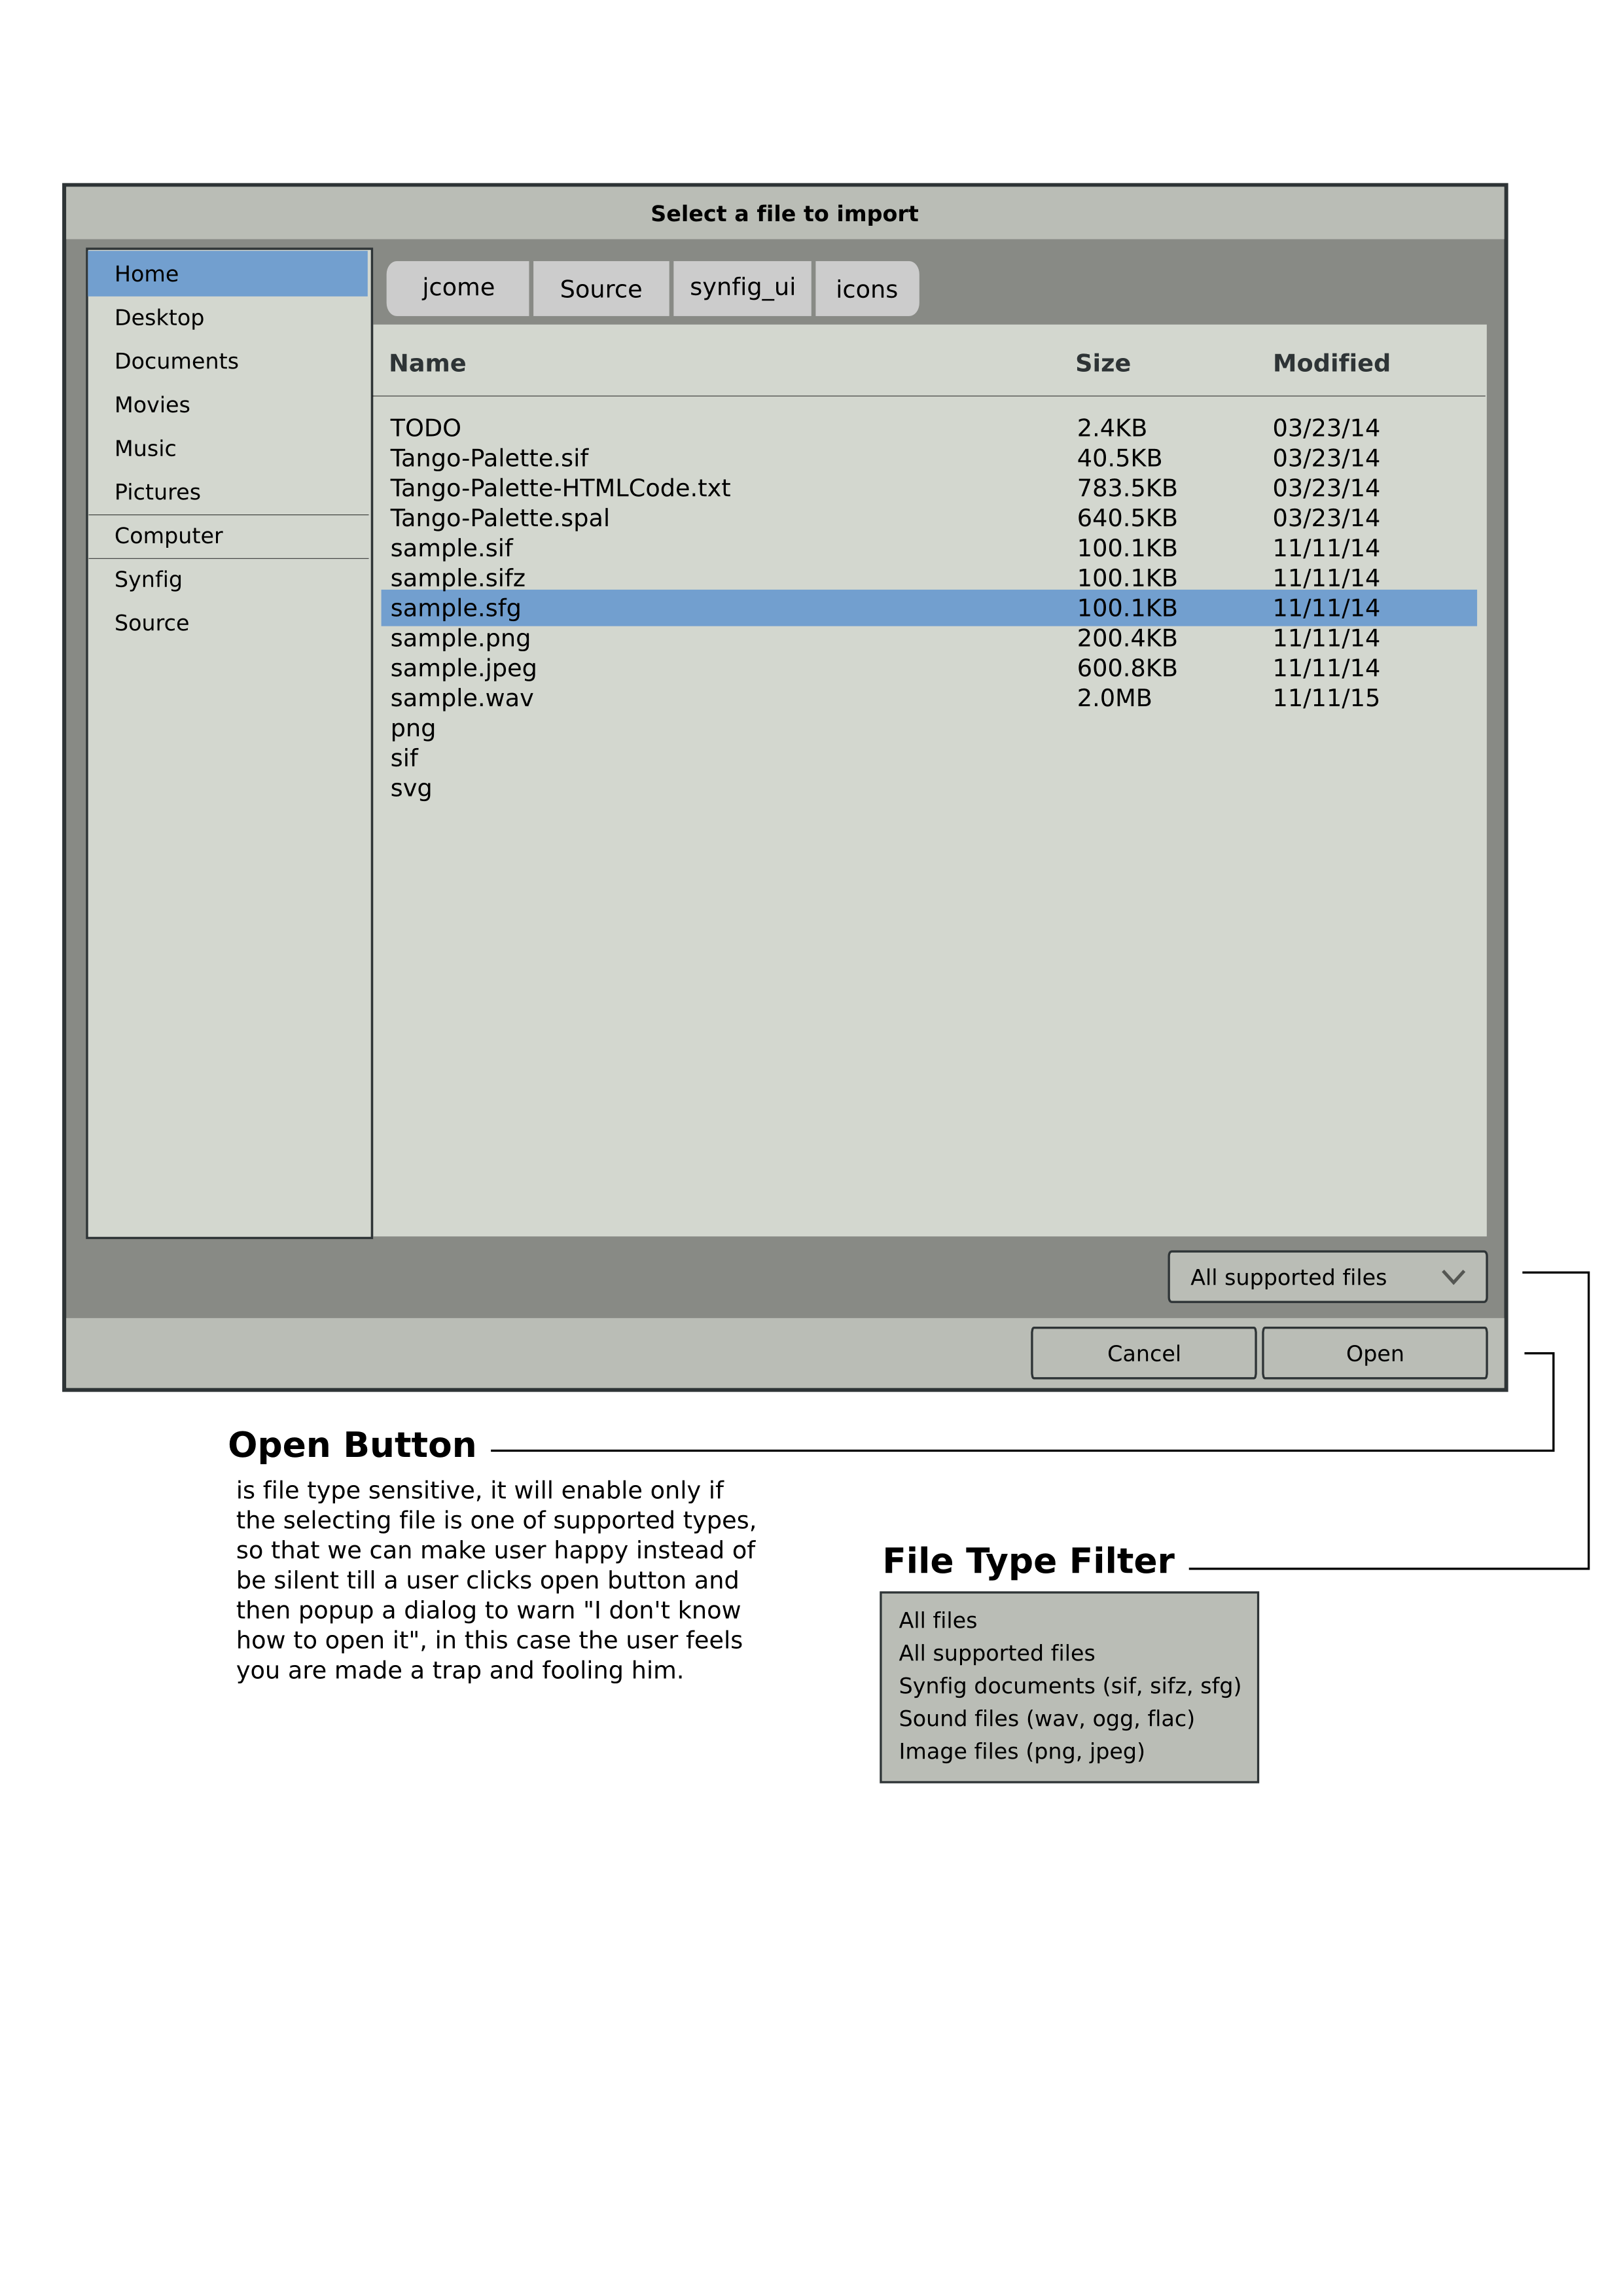Select the sample.png file row
This screenshot has height=2296, width=1623.
pos(460,638)
